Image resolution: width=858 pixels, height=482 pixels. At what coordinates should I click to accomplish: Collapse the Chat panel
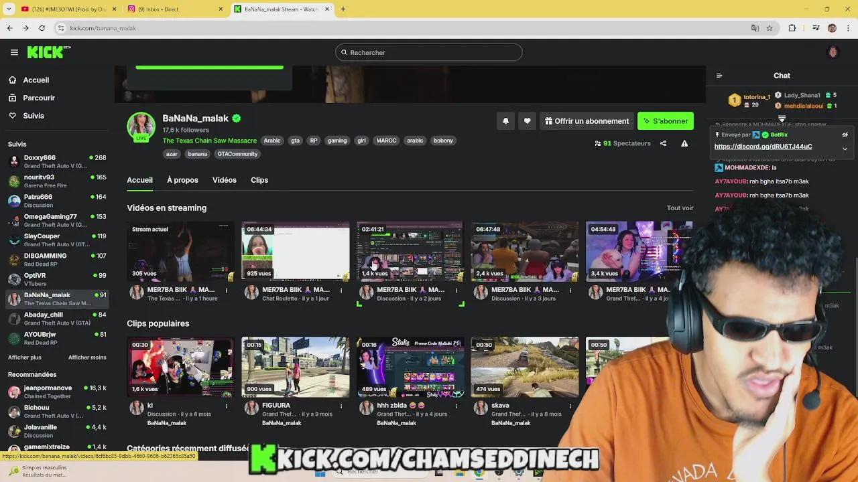pyautogui.click(x=719, y=76)
